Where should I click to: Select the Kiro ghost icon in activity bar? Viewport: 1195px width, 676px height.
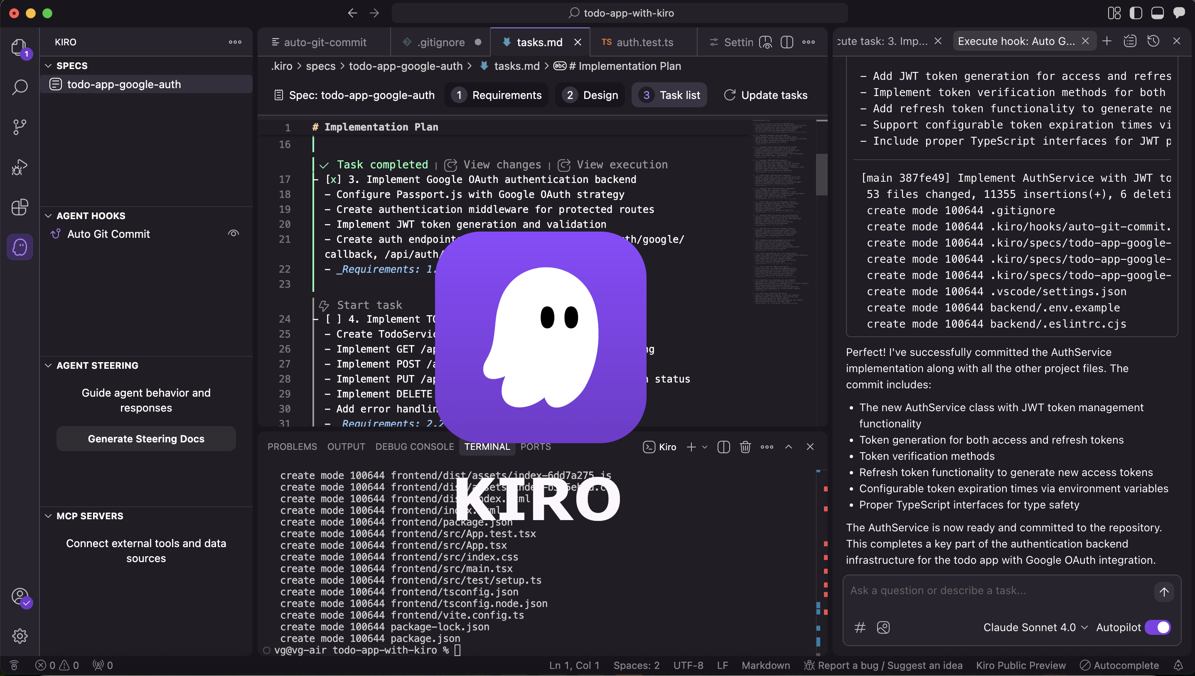[20, 247]
